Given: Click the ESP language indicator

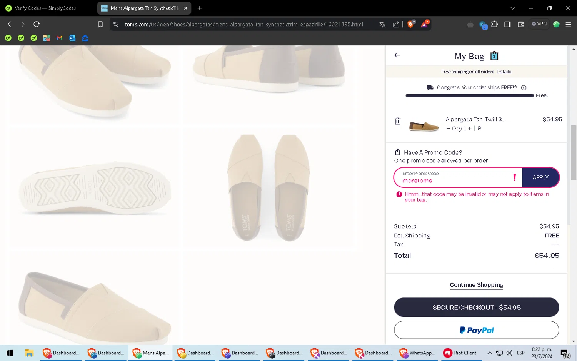Looking at the screenshot, I should (x=520, y=353).
